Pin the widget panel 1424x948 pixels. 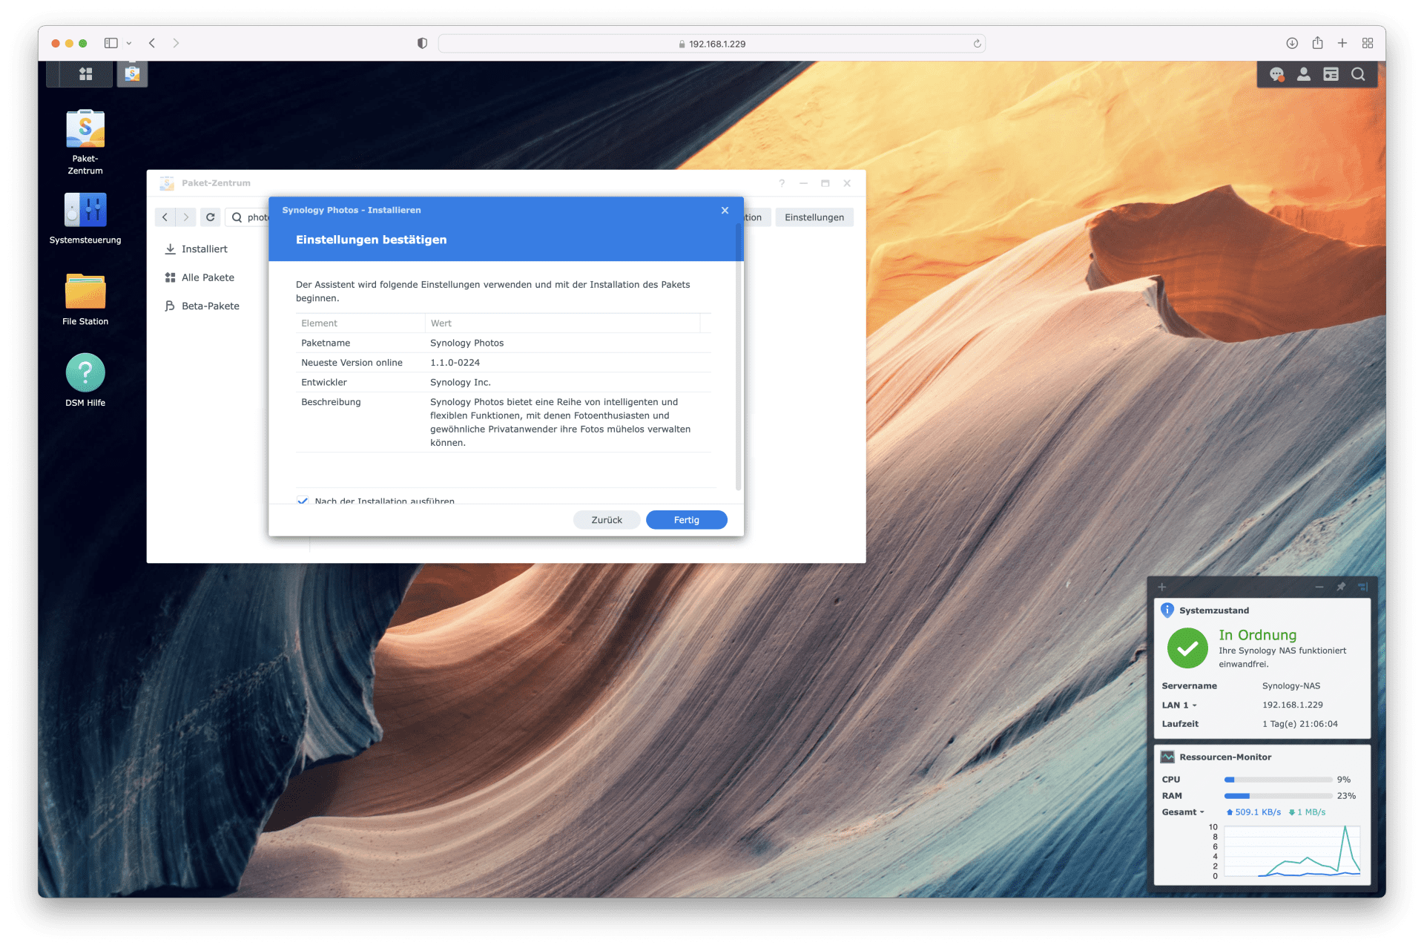(1341, 587)
